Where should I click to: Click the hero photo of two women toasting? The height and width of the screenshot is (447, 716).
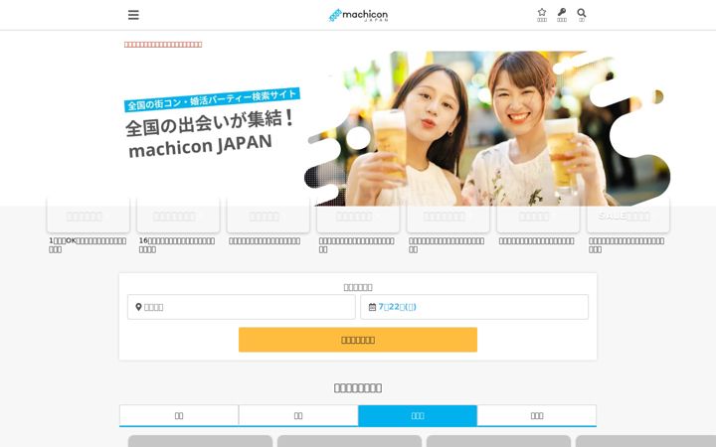tap(487, 128)
